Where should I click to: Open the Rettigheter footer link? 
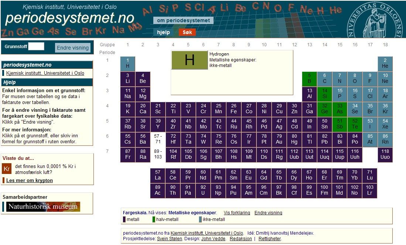pyautogui.click(x=269, y=239)
